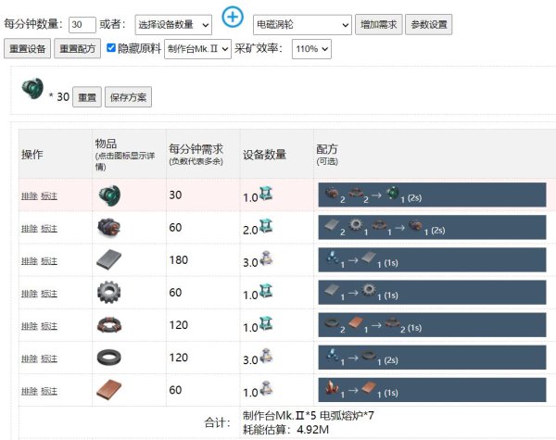
Task: Select the recipe in the copper ingot row
Action: 435,390
